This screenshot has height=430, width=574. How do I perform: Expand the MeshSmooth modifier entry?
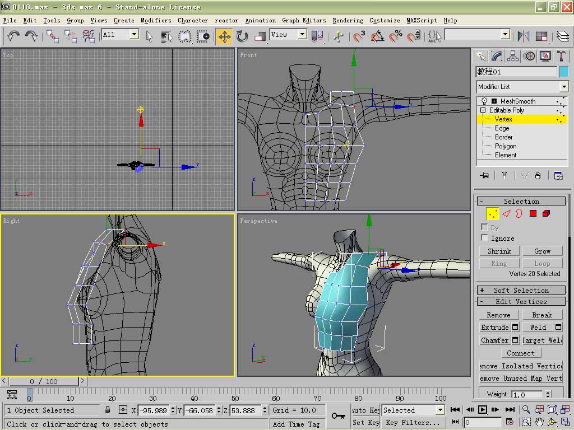(494, 101)
